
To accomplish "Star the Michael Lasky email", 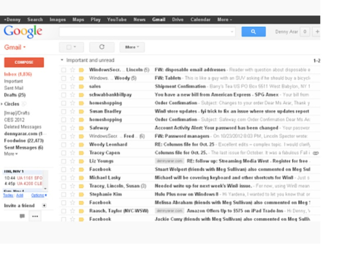I will [x=72, y=178].
